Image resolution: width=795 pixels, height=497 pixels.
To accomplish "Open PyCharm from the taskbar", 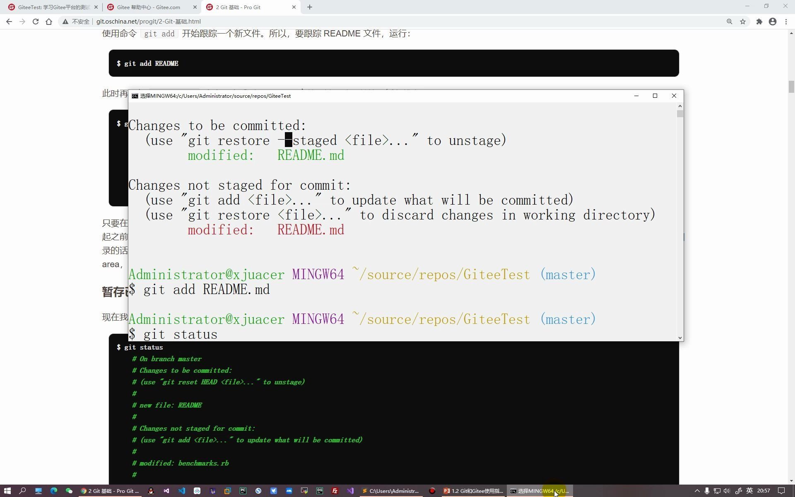I will [x=243, y=491].
